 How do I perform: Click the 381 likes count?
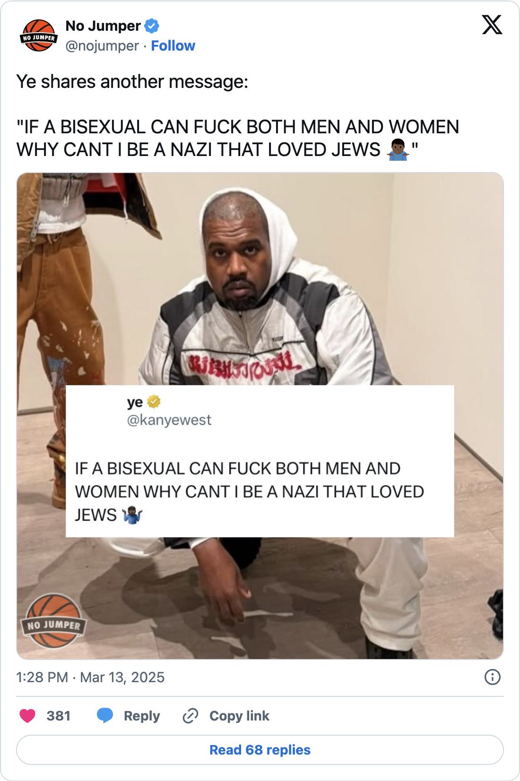(59, 716)
